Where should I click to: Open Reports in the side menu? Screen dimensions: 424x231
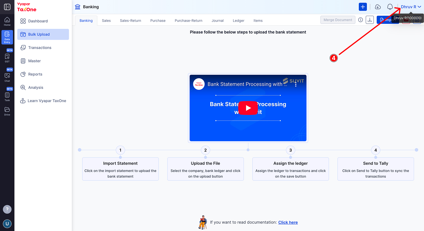43,74
